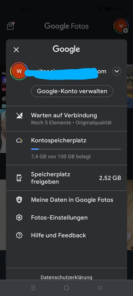Close the Google account dialog
The height and width of the screenshot is (296, 133).
point(16,50)
